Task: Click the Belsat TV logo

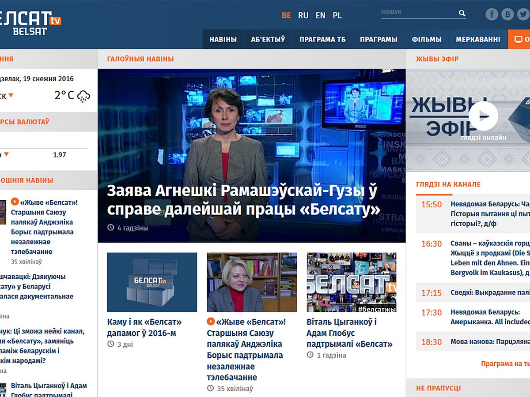Action: click(31, 23)
